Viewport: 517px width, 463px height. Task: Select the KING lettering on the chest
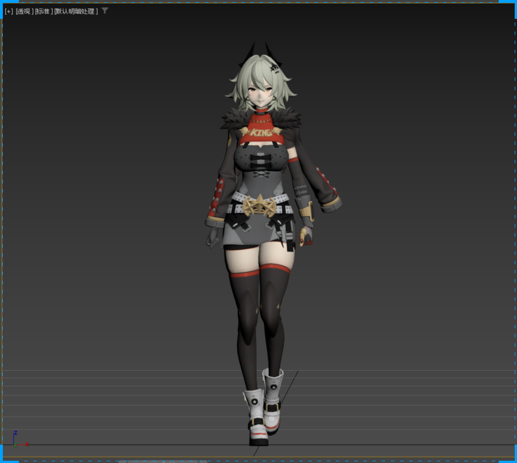[x=261, y=132]
